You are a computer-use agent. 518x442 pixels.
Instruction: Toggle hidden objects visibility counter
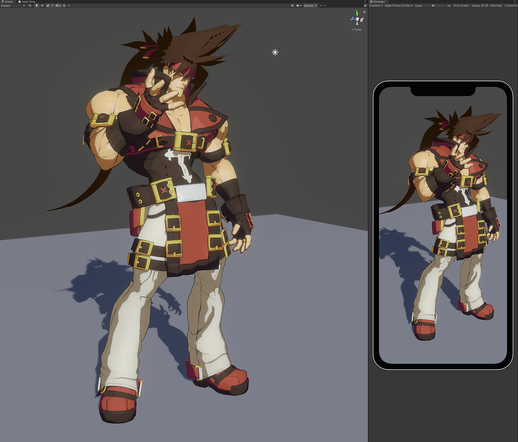pyautogui.click(x=58, y=6)
